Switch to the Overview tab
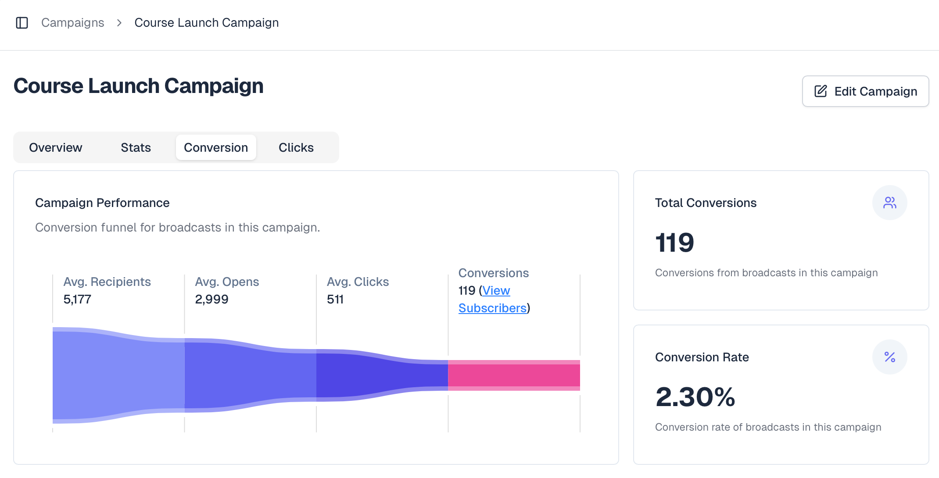Screen dimensions: 939x478 pyautogui.click(x=56, y=148)
